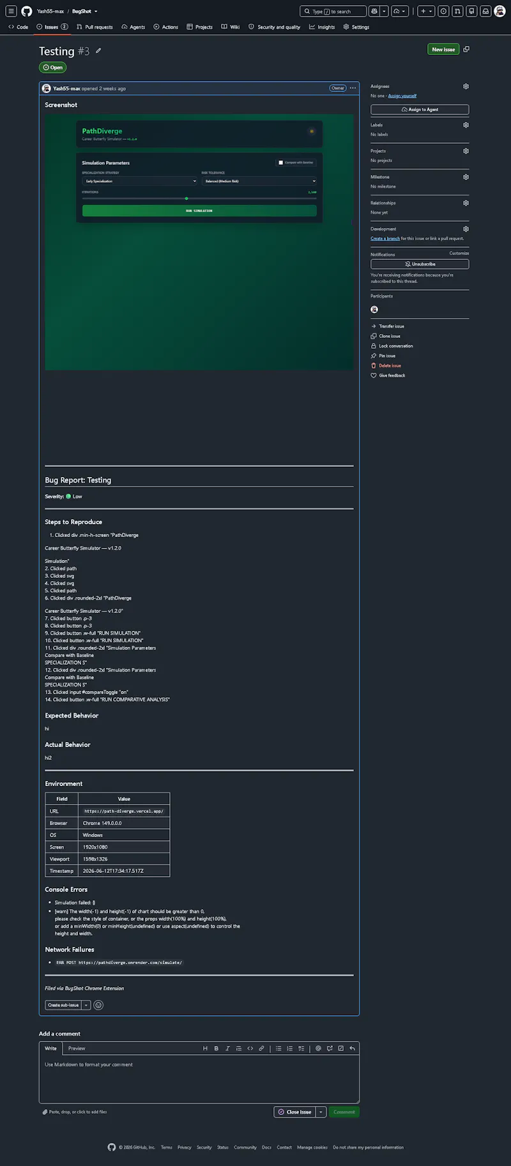Open the issues shortcut icon in the header
Viewport: 511px width, 1166px height.
(443, 11)
